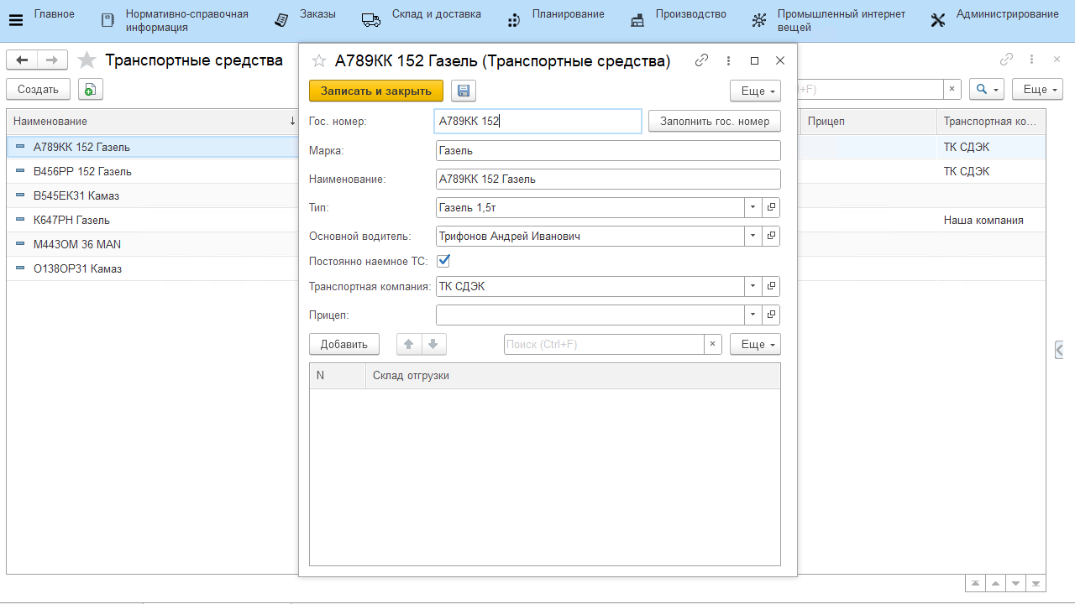The width and height of the screenshot is (1075, 604).
Task: Click the Заполнить гос. номер button
Action: tap(714, 121)
